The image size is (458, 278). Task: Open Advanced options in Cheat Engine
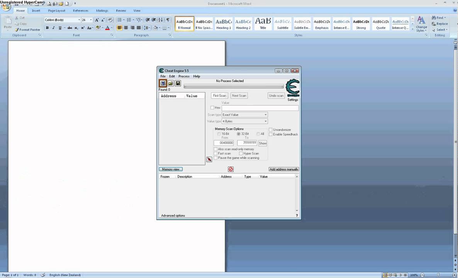[x=173, y=215]
